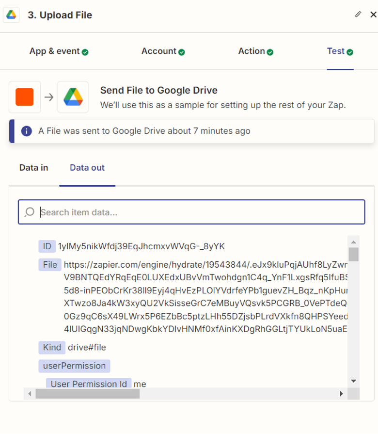This screenshot has width=378, height=434.
Task: Select the Test tab
Action: pyautogui.click(x=335, y=51)
